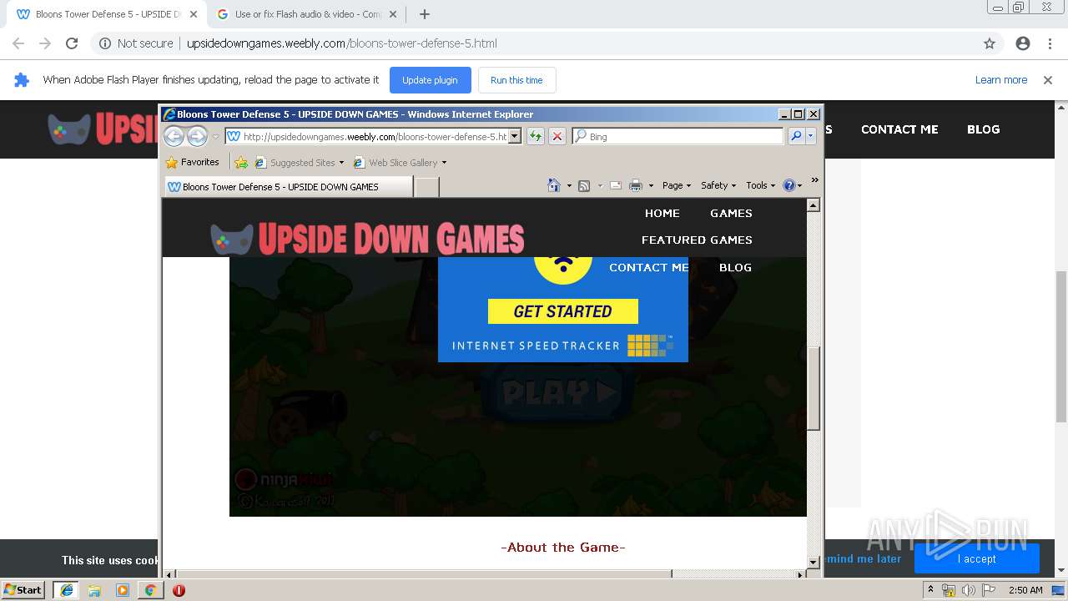The height and width of the screenshot is (601, 1068).
Task: Click the IE Read Mail icon
Action: coord(616,185)
